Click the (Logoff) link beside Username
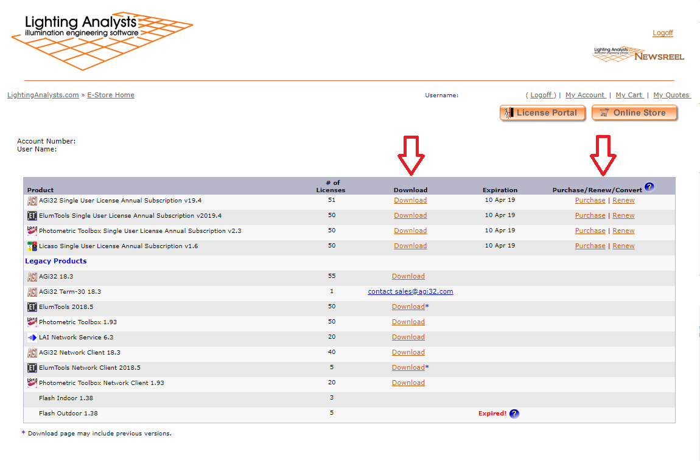Viewport: 700px width, 461px height. pyautogui.click(x=541, y=95)
